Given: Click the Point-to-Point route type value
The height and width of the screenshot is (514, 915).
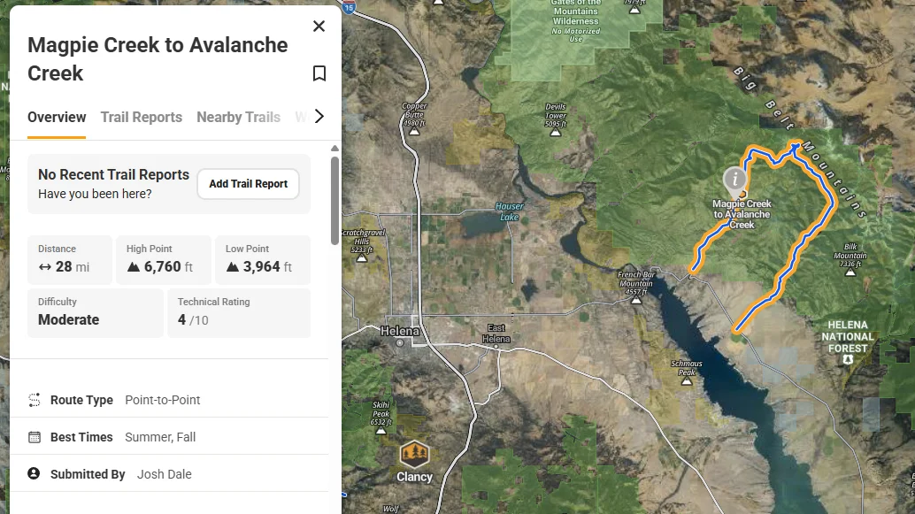Looking at the screenshot, I should pyautogui.click(x=162, y=400).
